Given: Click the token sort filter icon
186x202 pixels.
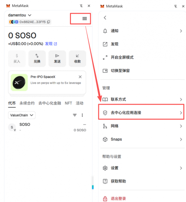Looking at the screenshot, I should (75, 115).
